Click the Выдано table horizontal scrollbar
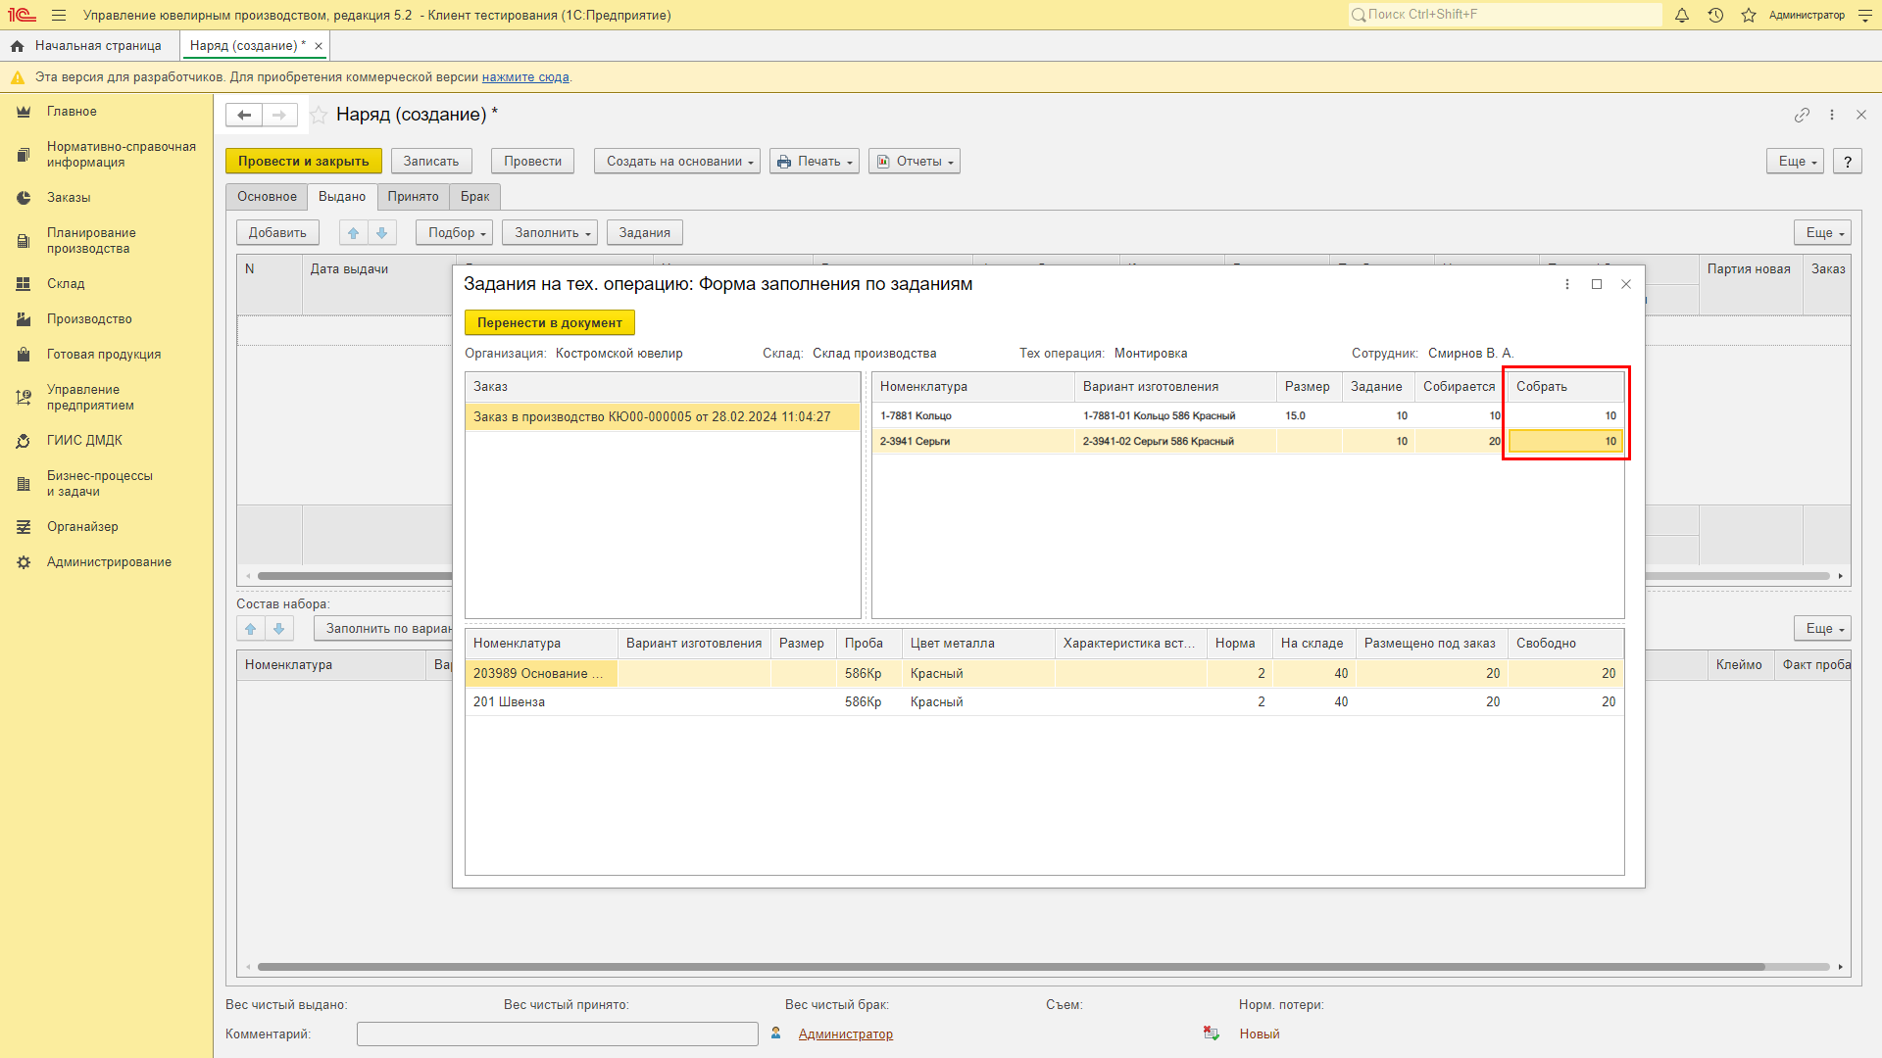This screenshot has width=1882, height=1058. (355, 576)
